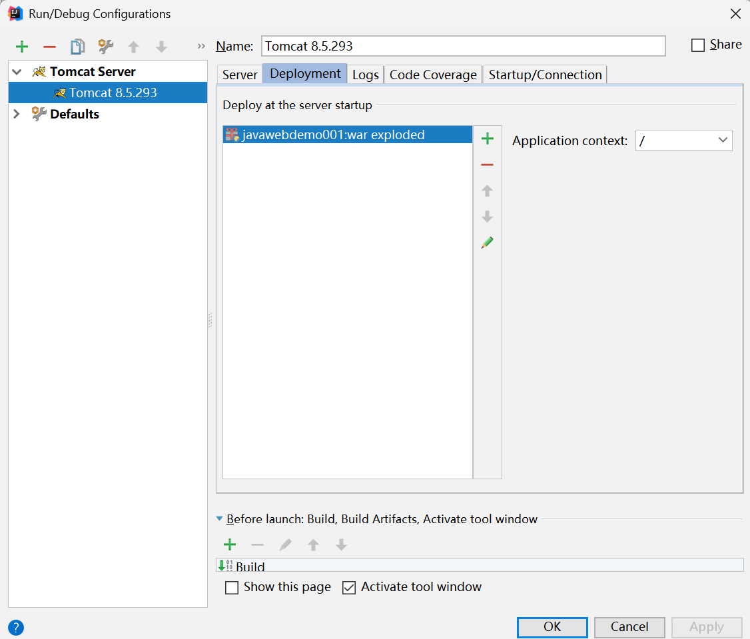750x639 pixels.
Task: Remove before launch task minus icon
Action: tap(257, 545)
